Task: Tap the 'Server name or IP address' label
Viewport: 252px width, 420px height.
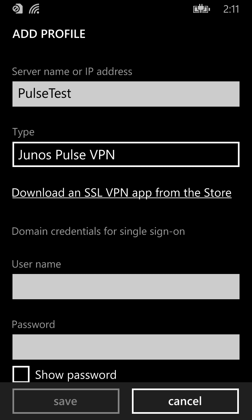Action: click(x=72, y=72)
